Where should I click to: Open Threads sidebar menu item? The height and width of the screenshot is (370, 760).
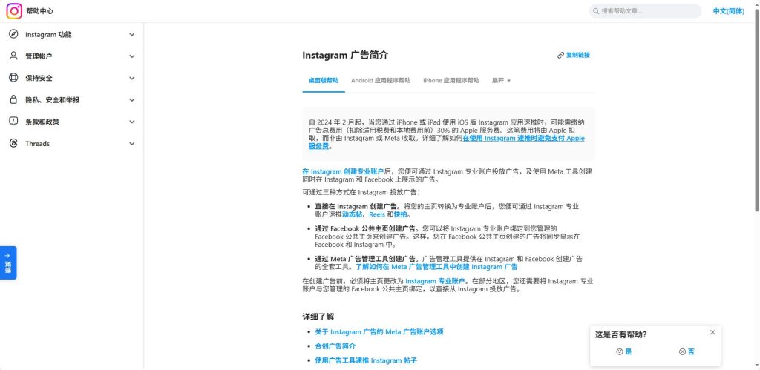[x=72, y=143]
